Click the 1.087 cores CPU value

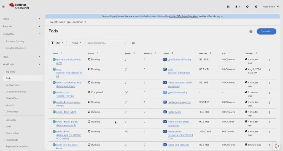(228, 132)
